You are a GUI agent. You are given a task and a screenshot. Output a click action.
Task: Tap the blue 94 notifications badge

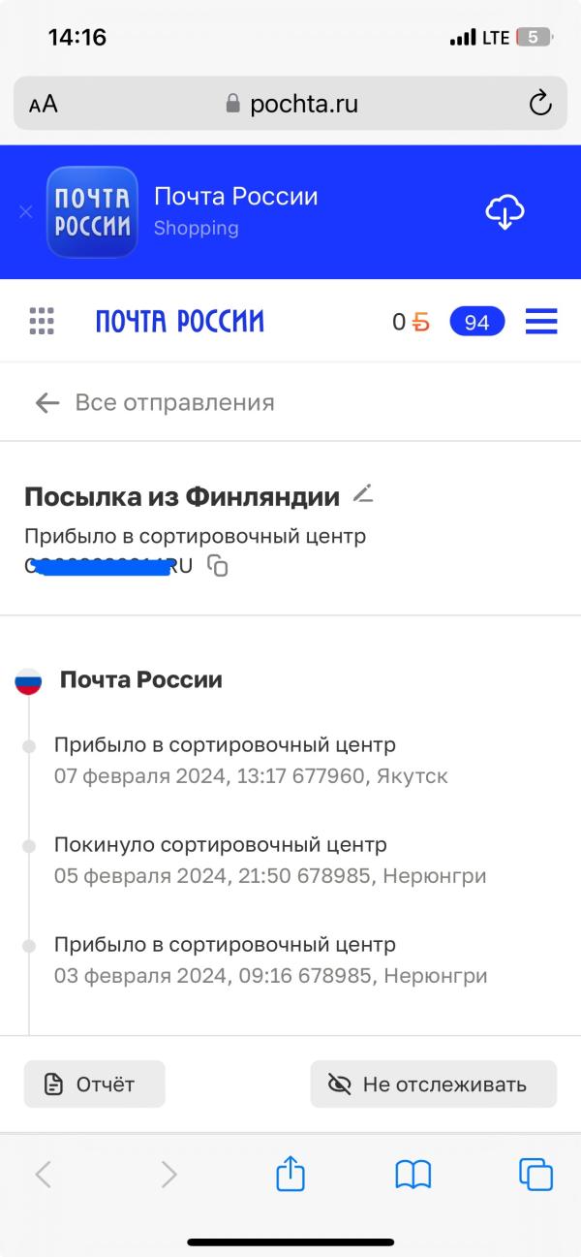point(476,322)
